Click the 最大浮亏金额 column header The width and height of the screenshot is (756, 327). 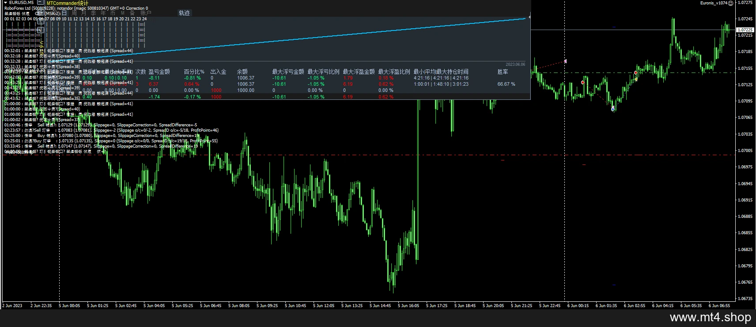click(x=288, y=72)
